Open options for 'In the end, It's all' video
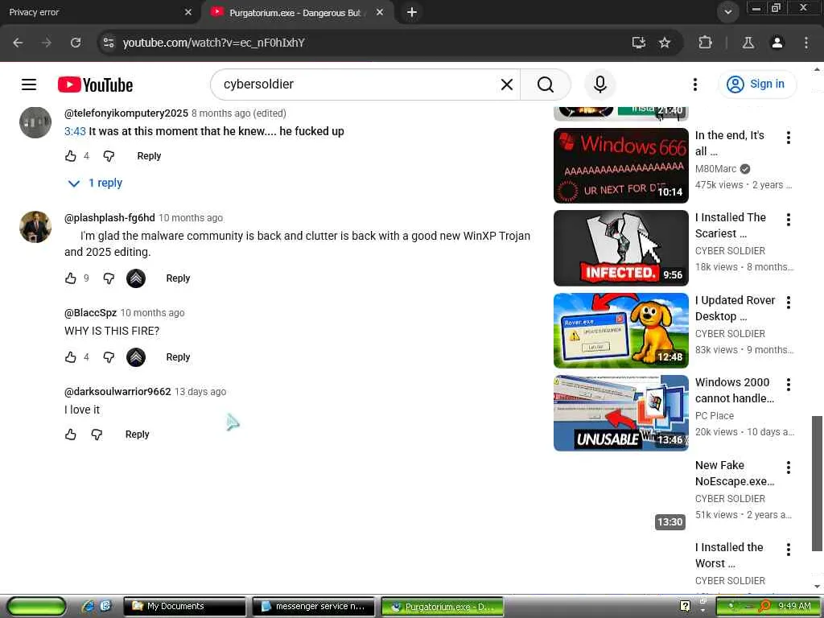The height and width of the screenshot is (618, 824). click(789, 138)
